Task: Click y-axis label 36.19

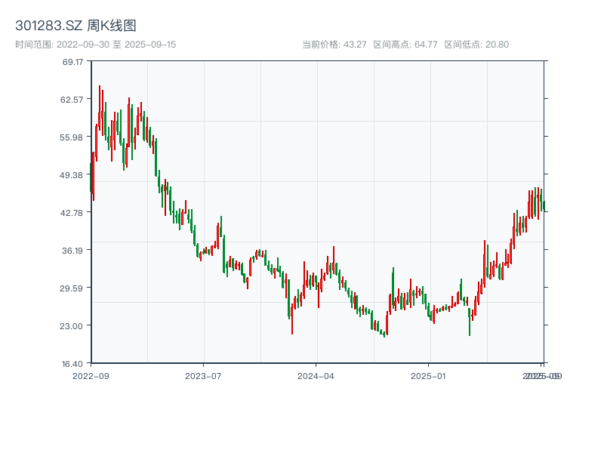Action: coord(72,251)
